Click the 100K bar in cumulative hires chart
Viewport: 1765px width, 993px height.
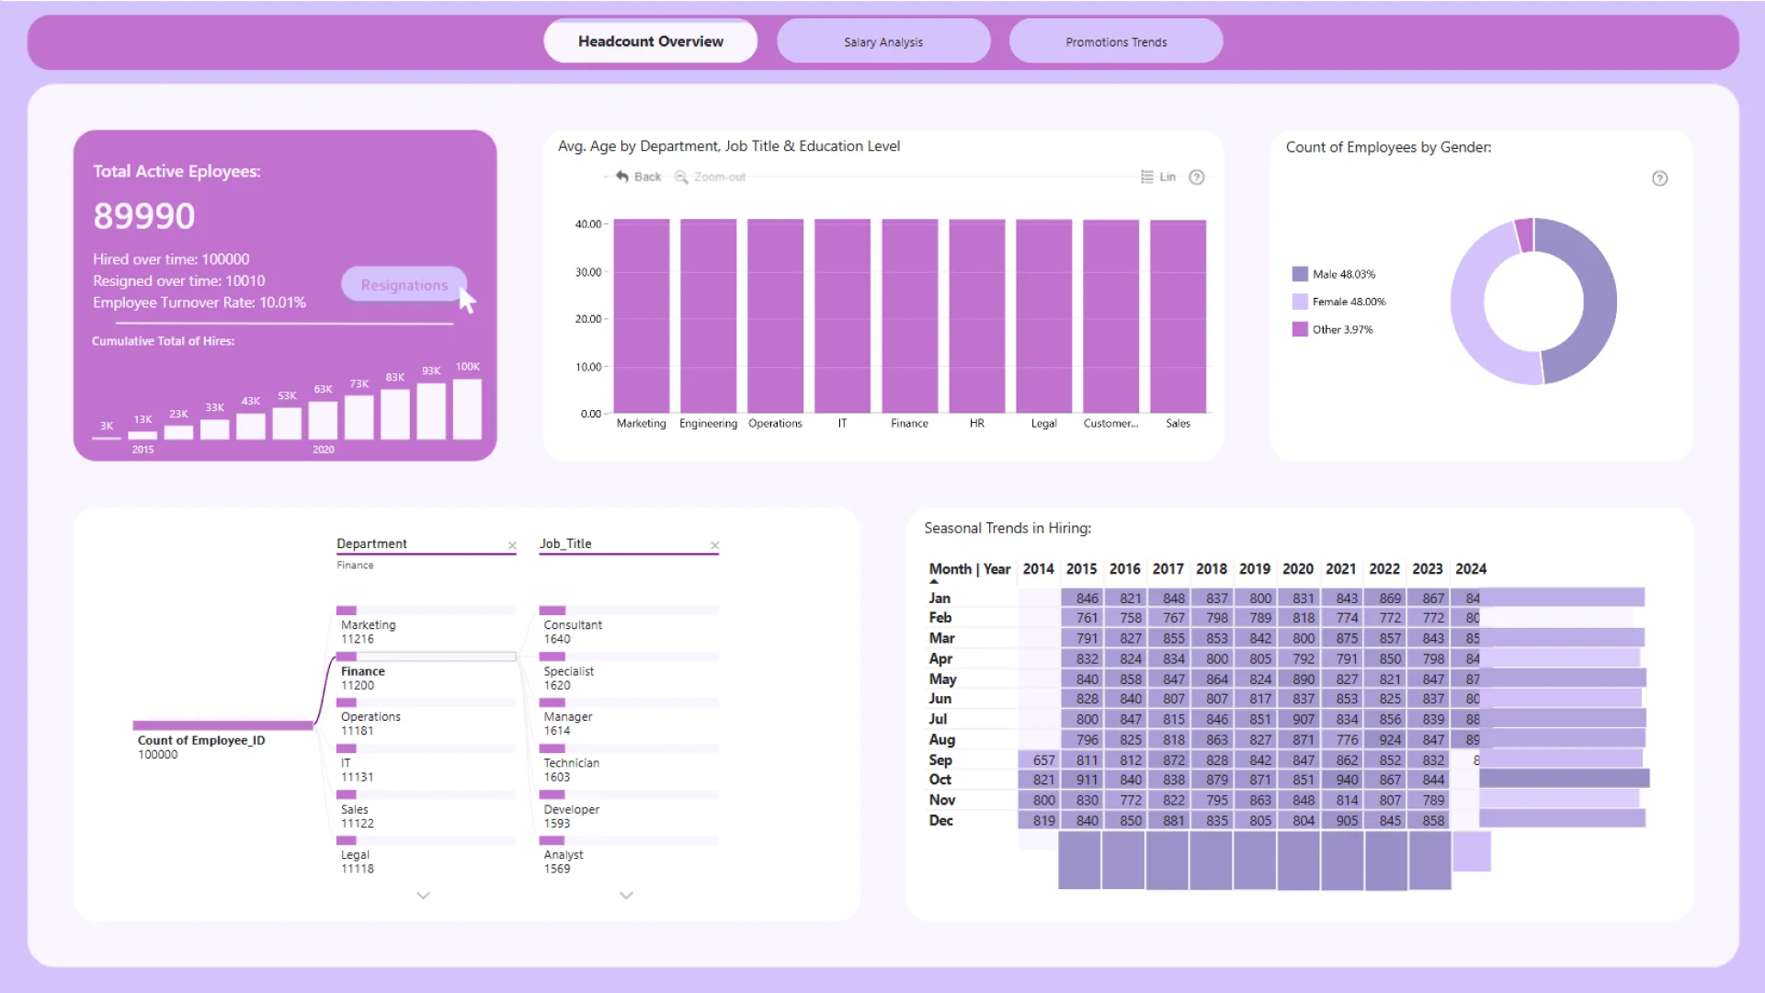(467, 409)
